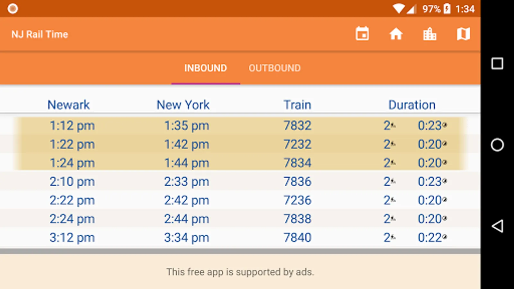Tap the ad-supported app banner text
The height and width of the screenshot is (289, 514).
[240, 272]
